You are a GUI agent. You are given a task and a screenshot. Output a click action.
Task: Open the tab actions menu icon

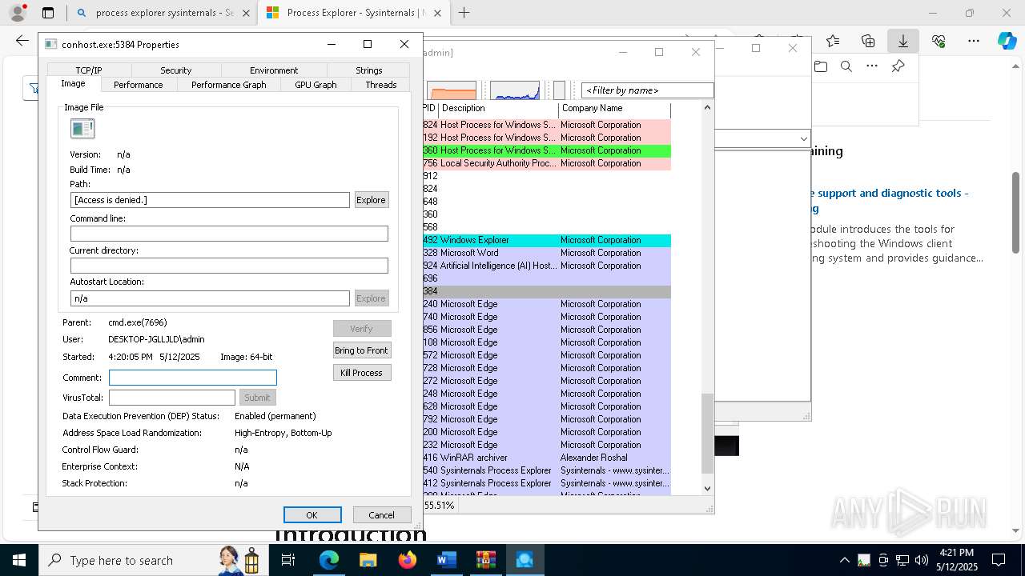48,13
